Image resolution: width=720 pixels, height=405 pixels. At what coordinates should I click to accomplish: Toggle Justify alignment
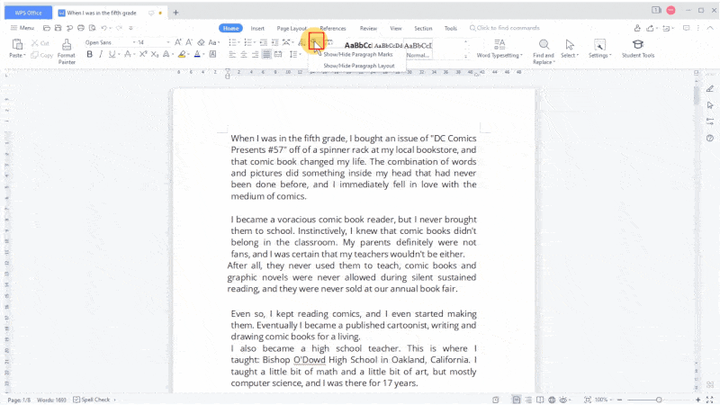pyautogui.click(x=266, y=54)
